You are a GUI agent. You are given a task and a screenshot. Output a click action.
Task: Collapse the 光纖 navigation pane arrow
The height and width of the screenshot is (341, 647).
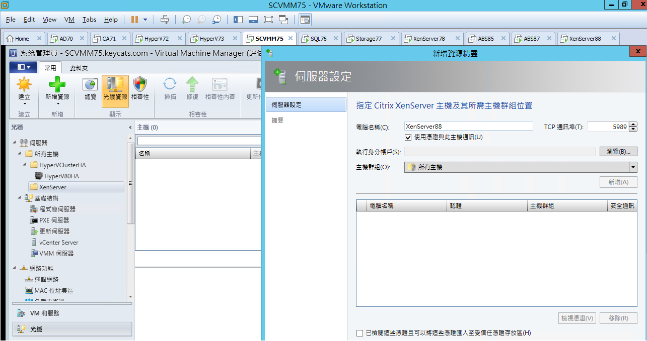point(130,128)
